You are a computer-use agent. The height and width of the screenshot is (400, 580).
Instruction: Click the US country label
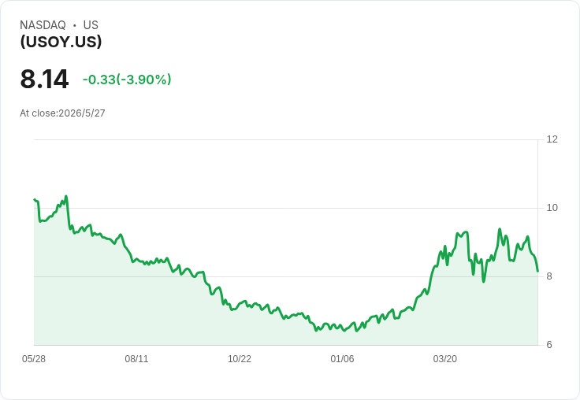tap(91, 25)
